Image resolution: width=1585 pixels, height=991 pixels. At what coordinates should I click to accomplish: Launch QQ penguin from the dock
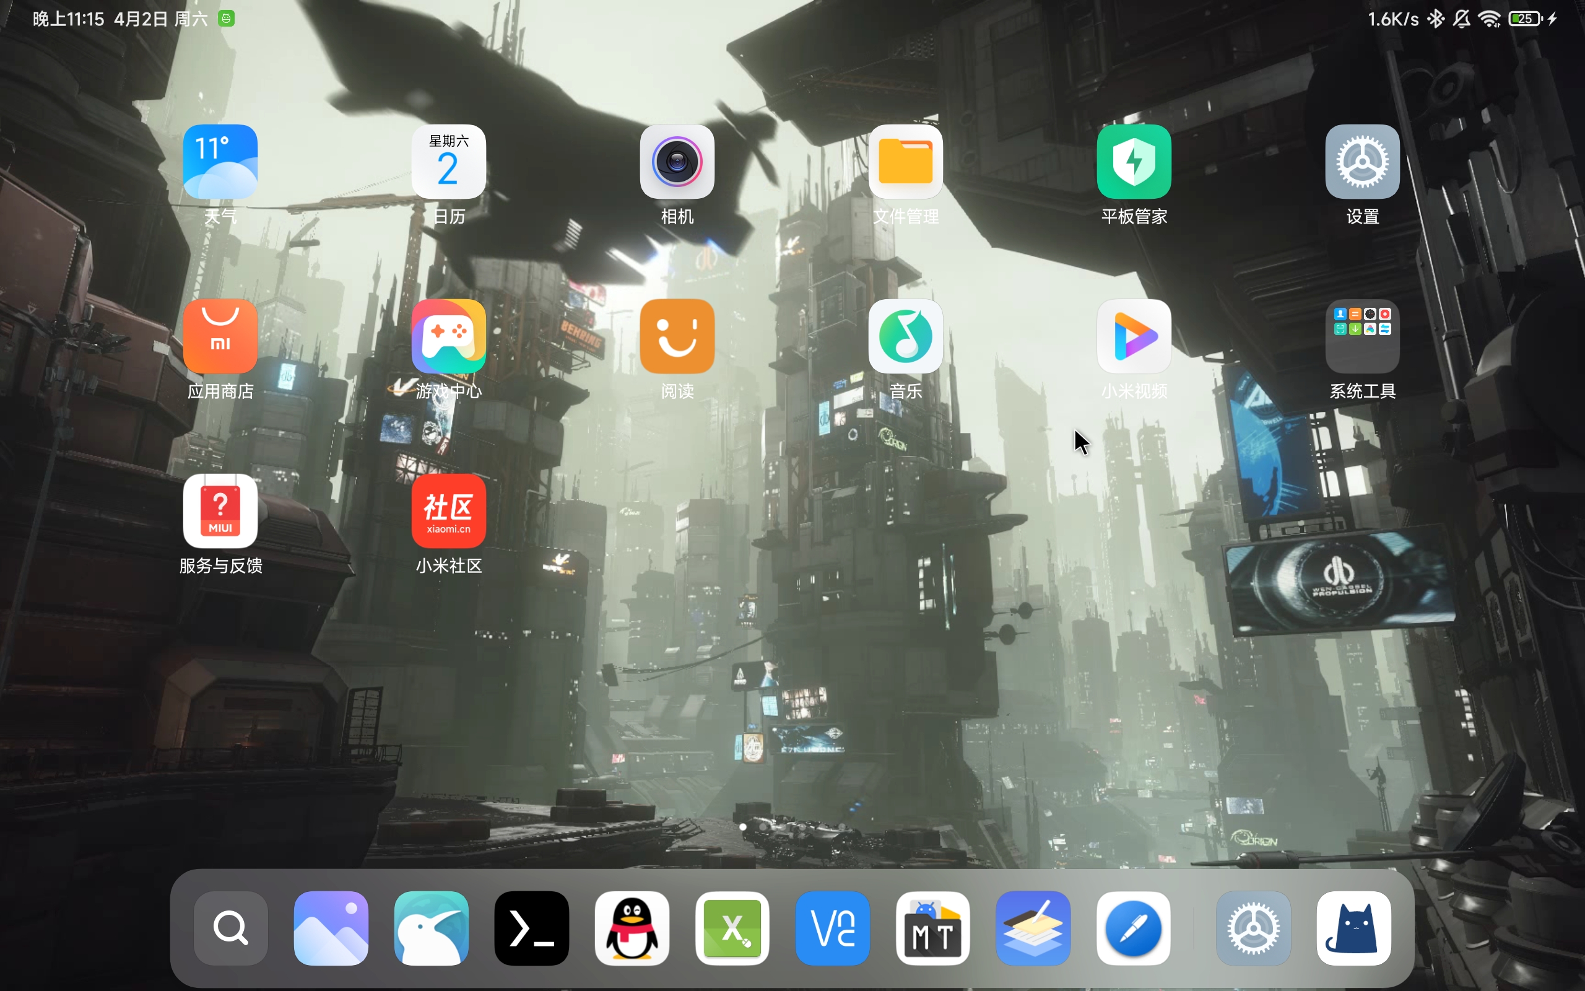point(632,928)
